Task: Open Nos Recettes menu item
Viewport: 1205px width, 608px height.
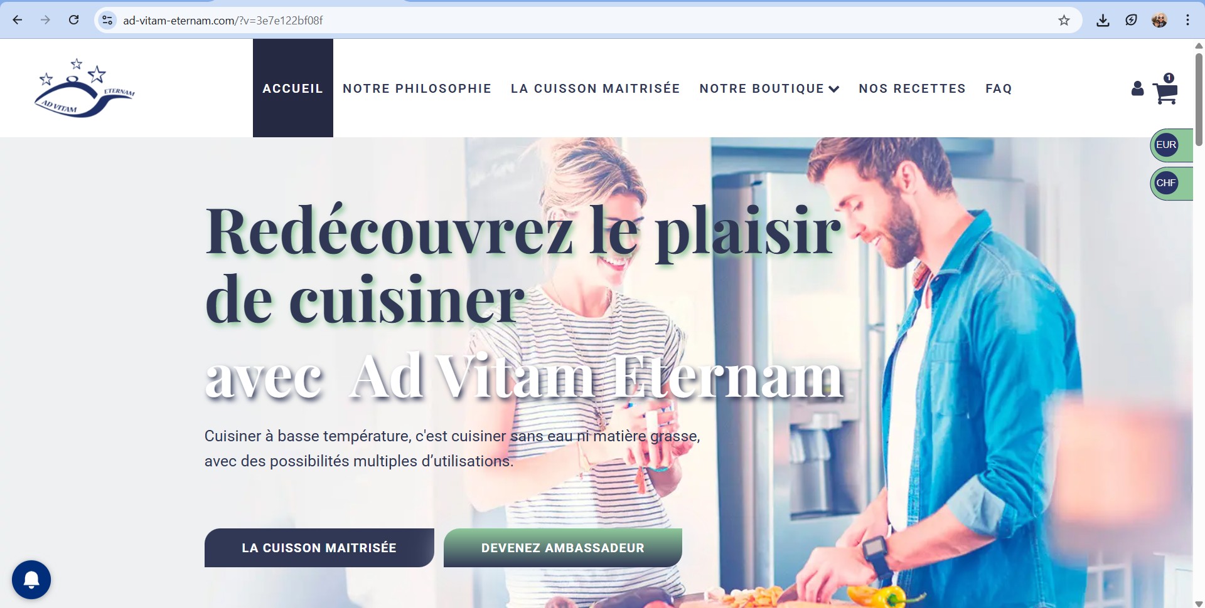Action: click(912, 88)
